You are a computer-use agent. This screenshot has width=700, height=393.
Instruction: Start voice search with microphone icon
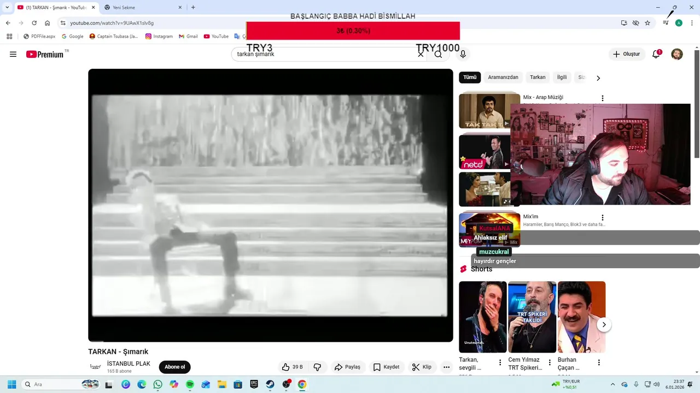click(463, 54)
